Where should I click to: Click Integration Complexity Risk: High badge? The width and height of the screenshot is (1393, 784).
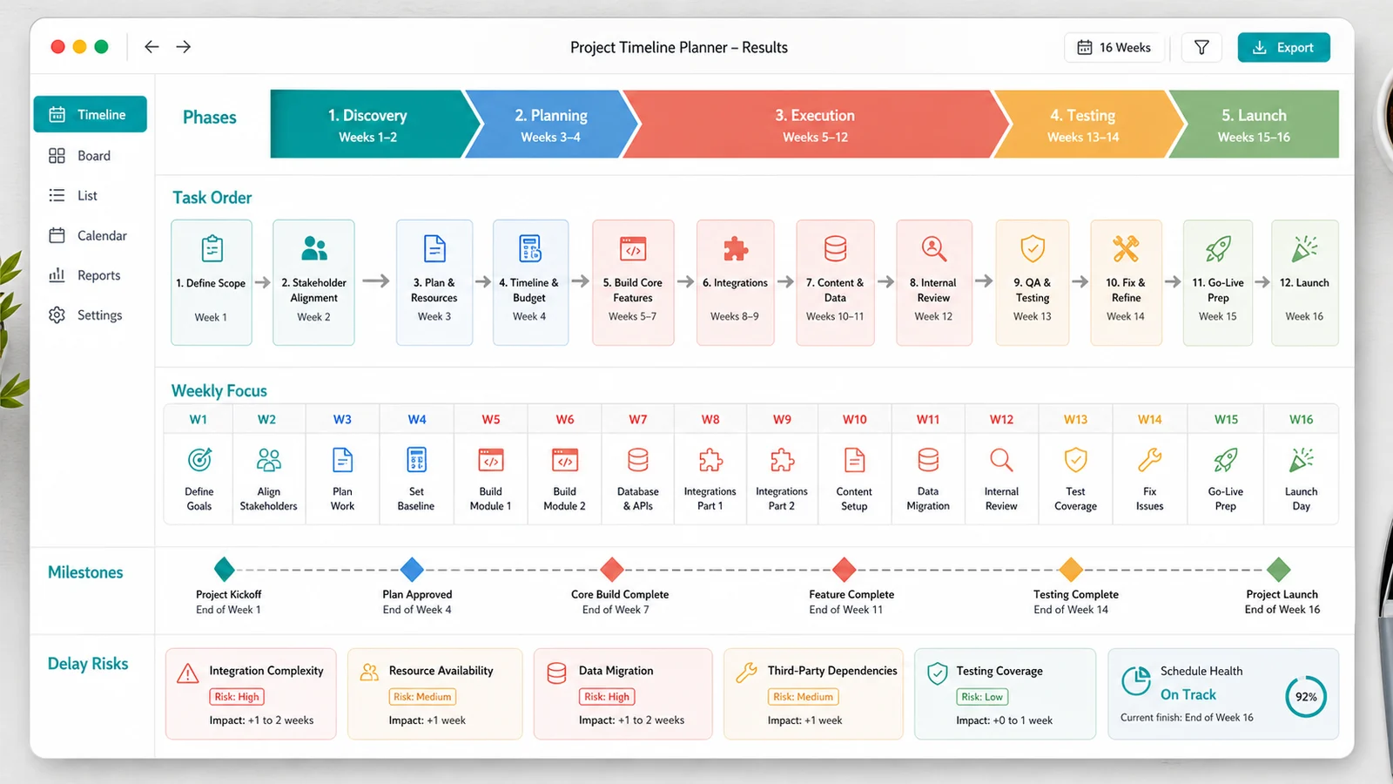pos(237,697)
